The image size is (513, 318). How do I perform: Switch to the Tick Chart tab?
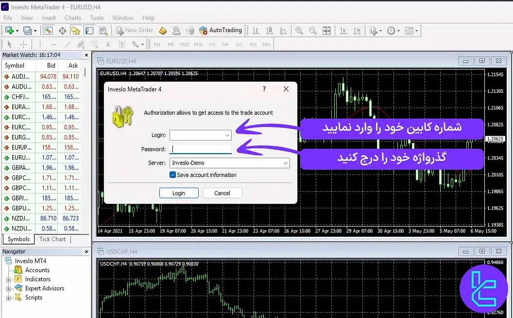(52, 239)
